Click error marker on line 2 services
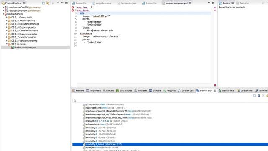Viewport: 268px width, 151px height. click(73, 10)
